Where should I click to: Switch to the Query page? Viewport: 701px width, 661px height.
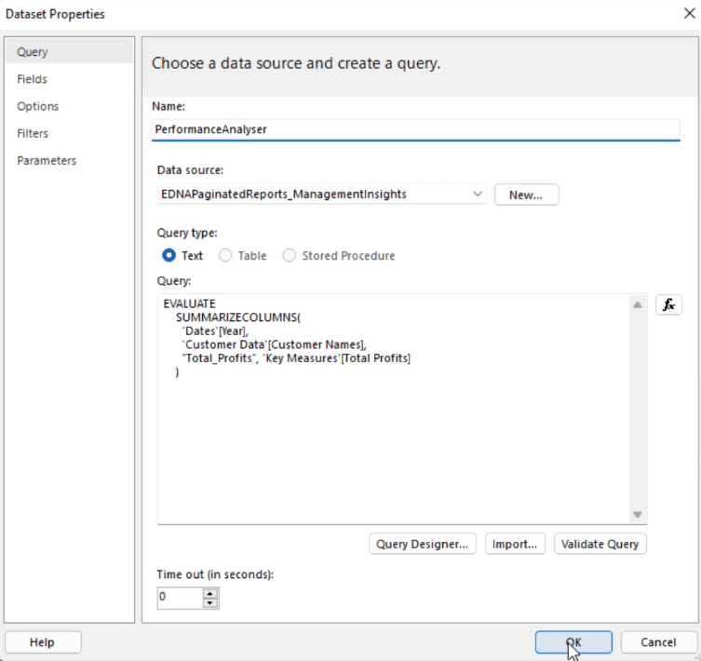pyautogui.click(x=69, y=52)
